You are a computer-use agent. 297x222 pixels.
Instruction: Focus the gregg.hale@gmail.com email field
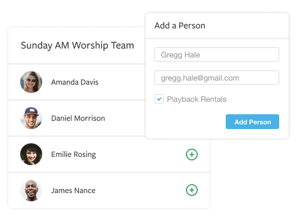click(x=217, y=78)
